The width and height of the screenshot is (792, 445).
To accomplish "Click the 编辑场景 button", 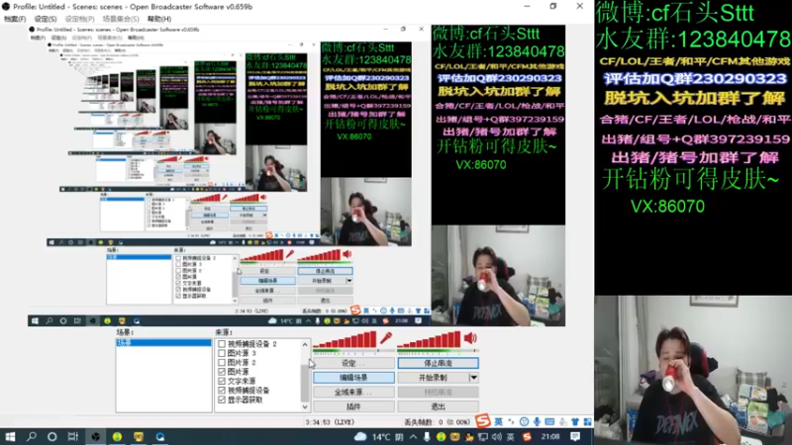I will (353, 378).
